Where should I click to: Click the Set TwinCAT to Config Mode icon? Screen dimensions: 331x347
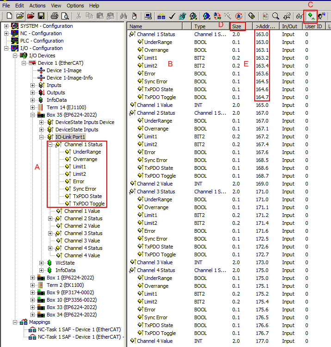207,16
